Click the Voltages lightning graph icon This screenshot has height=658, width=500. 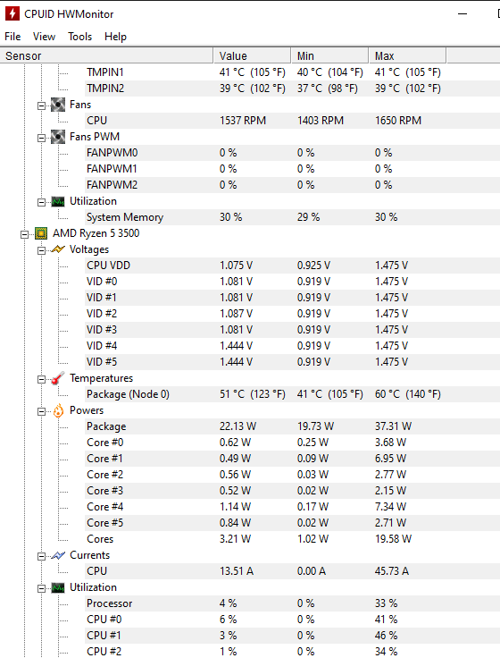[58, 249]
